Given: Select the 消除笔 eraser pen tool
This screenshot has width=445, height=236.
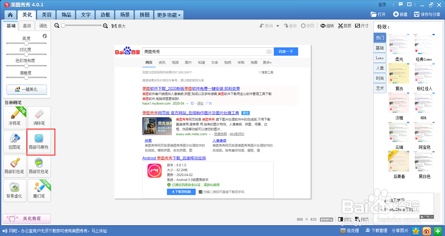Looking at the screenshot, I should point(39,117).
